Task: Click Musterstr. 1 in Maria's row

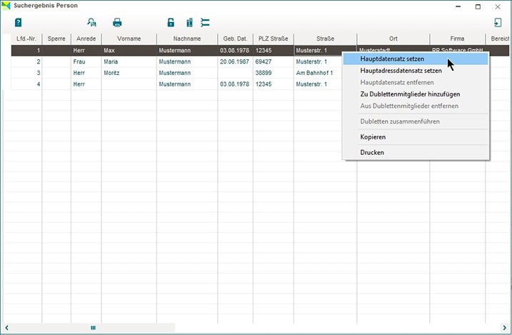Action: (x=318, y=61)
